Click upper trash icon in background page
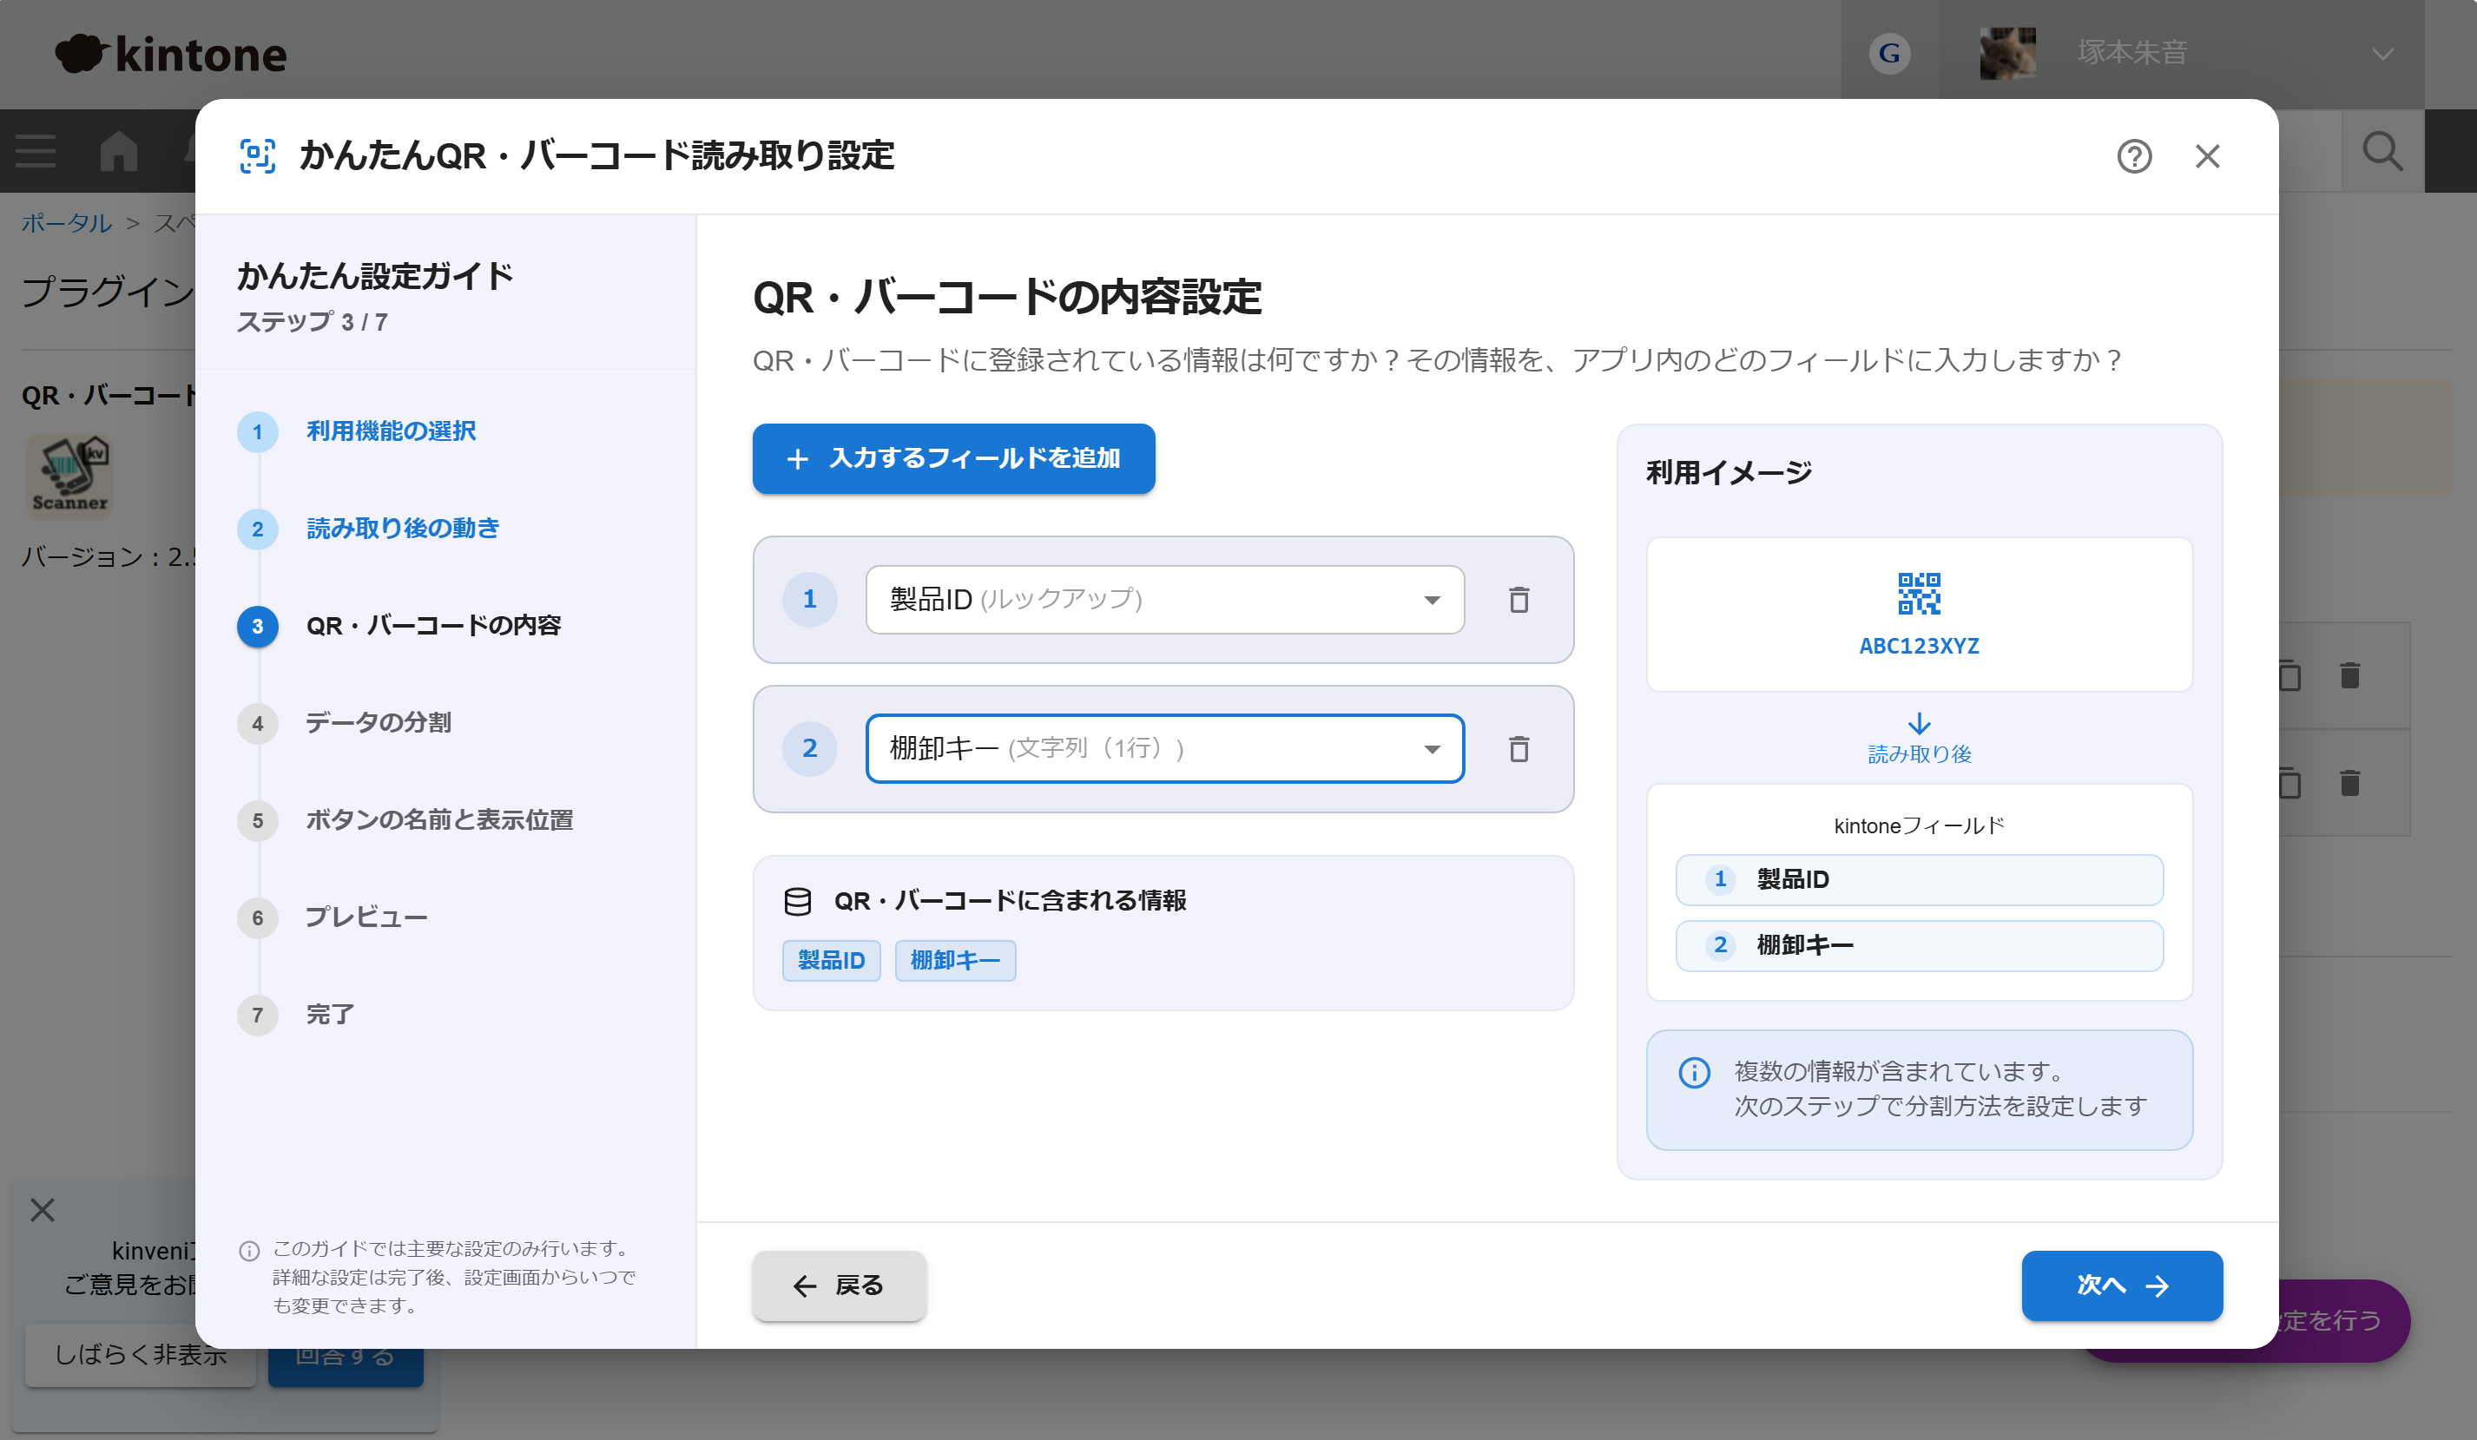Screen dimensions: 2477x1440 click(2350, 675)
